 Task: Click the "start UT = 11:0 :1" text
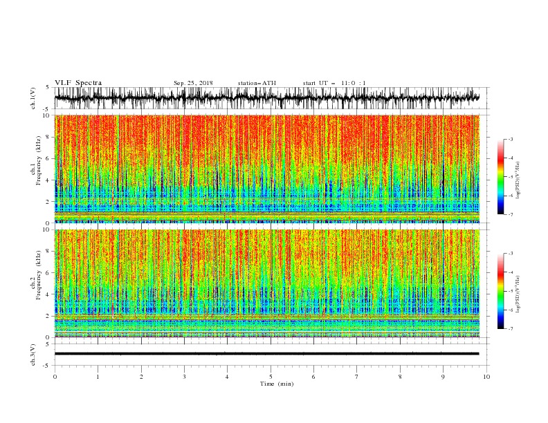334,83
